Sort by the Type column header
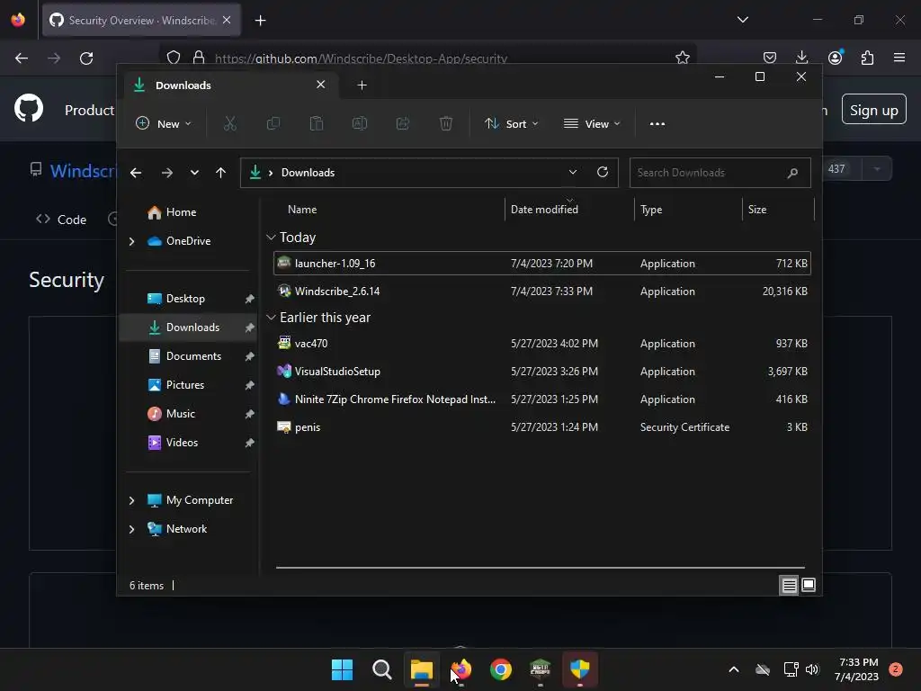The height and width of the screenshot is (691, 921). [x=651, y=210]
